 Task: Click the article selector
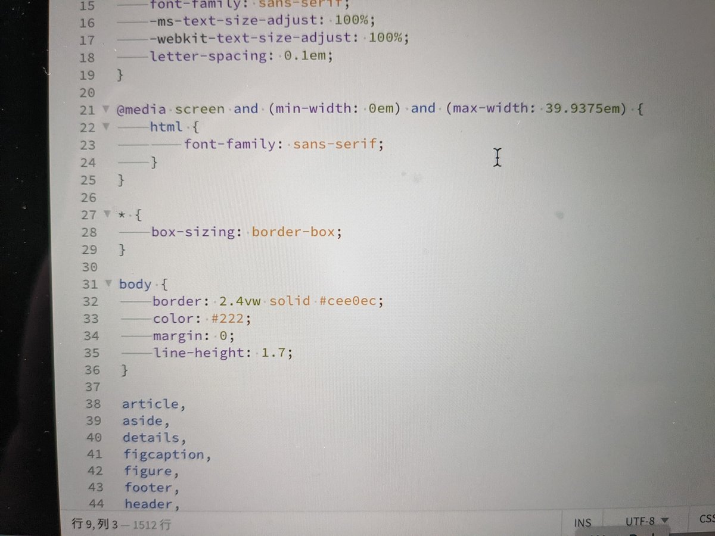pos(150,404)
